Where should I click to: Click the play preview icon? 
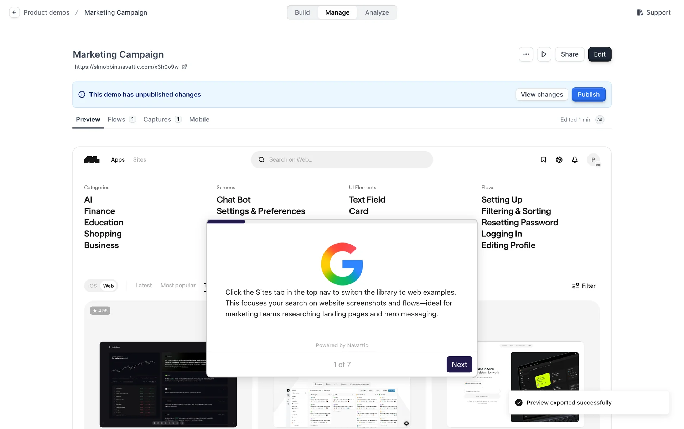coord(544,54)
